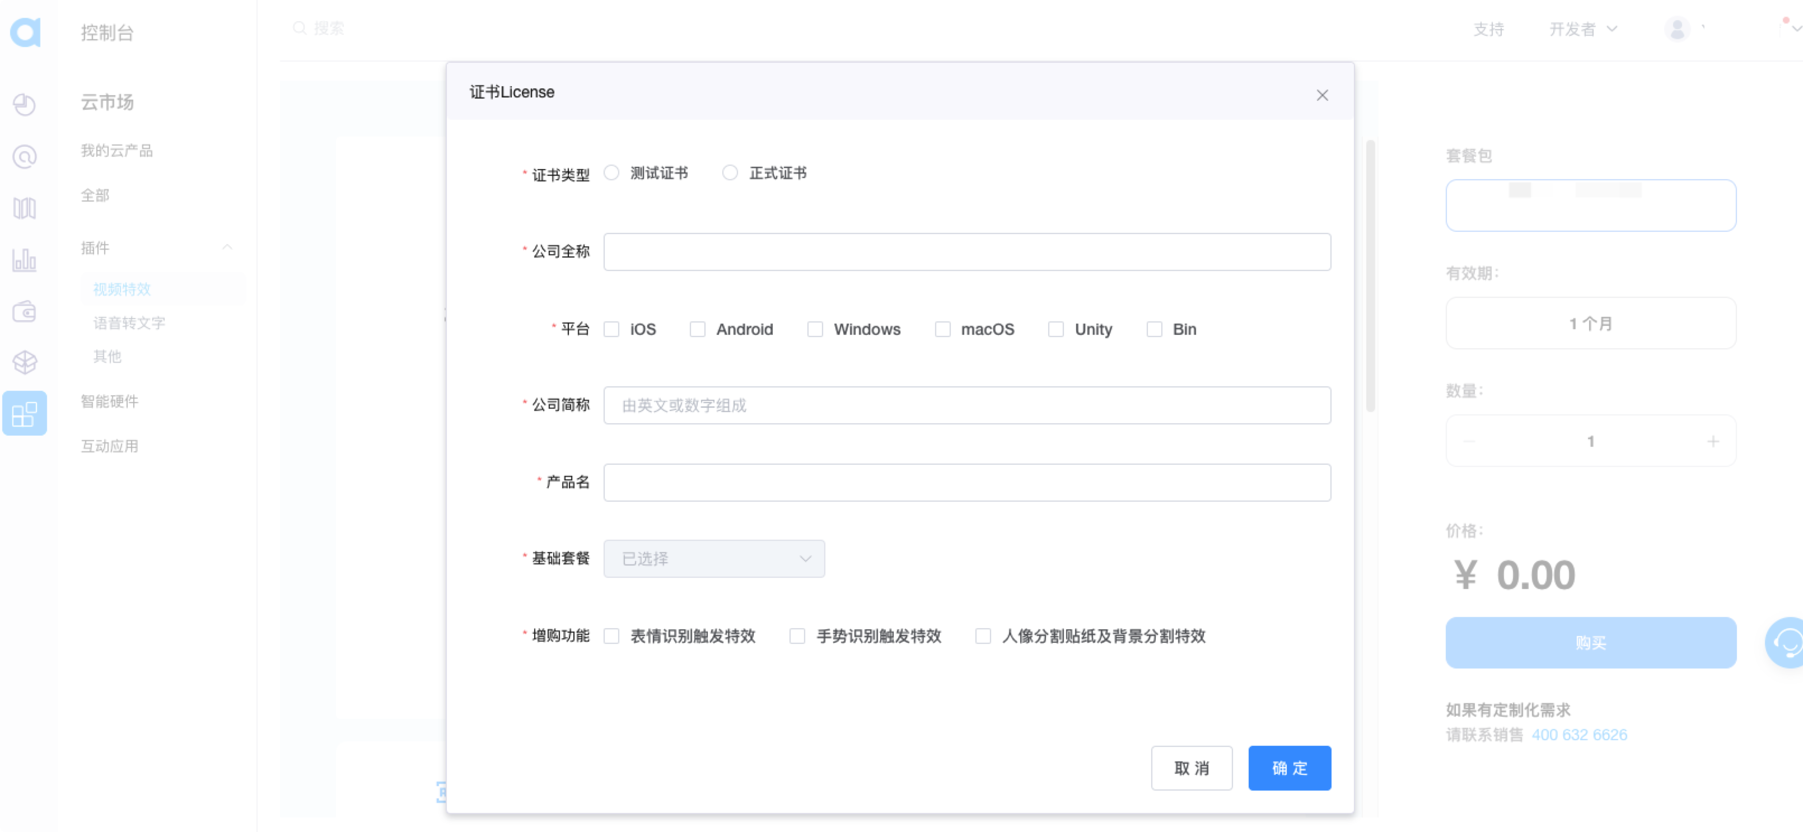Screen dimensions: 1803x832
Task: Open 互动应用 menu item
Action: [x=110, y=446]
